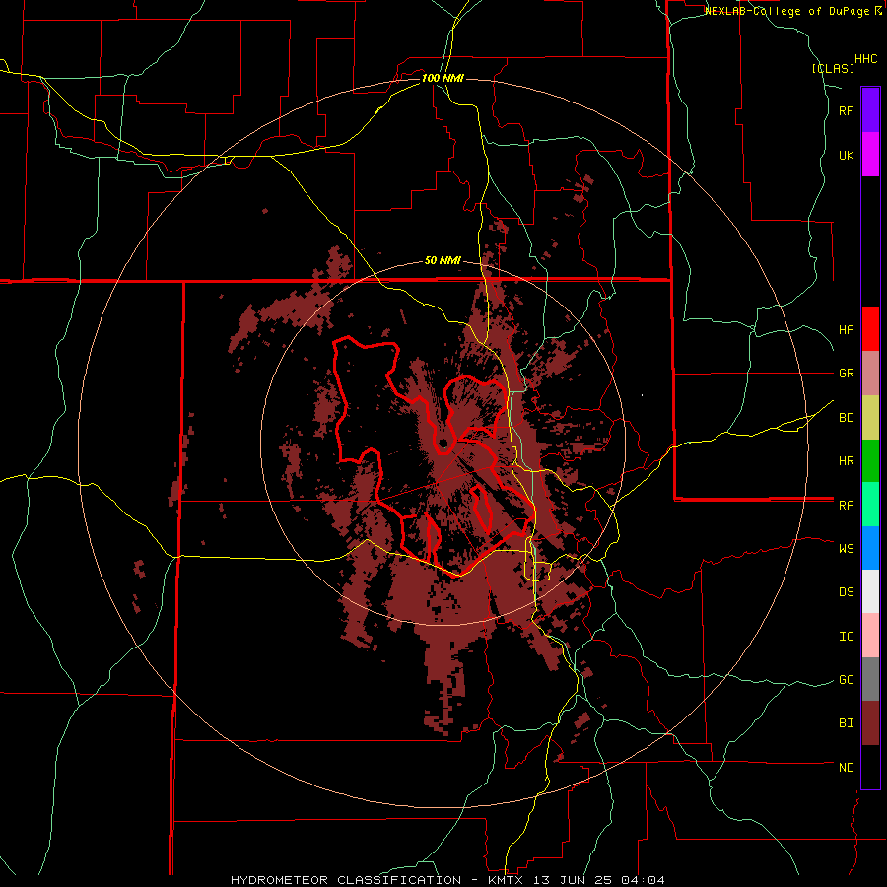Click the RA legend label
887x887 pixels.
pyautogui.click(x=846, y=506)
